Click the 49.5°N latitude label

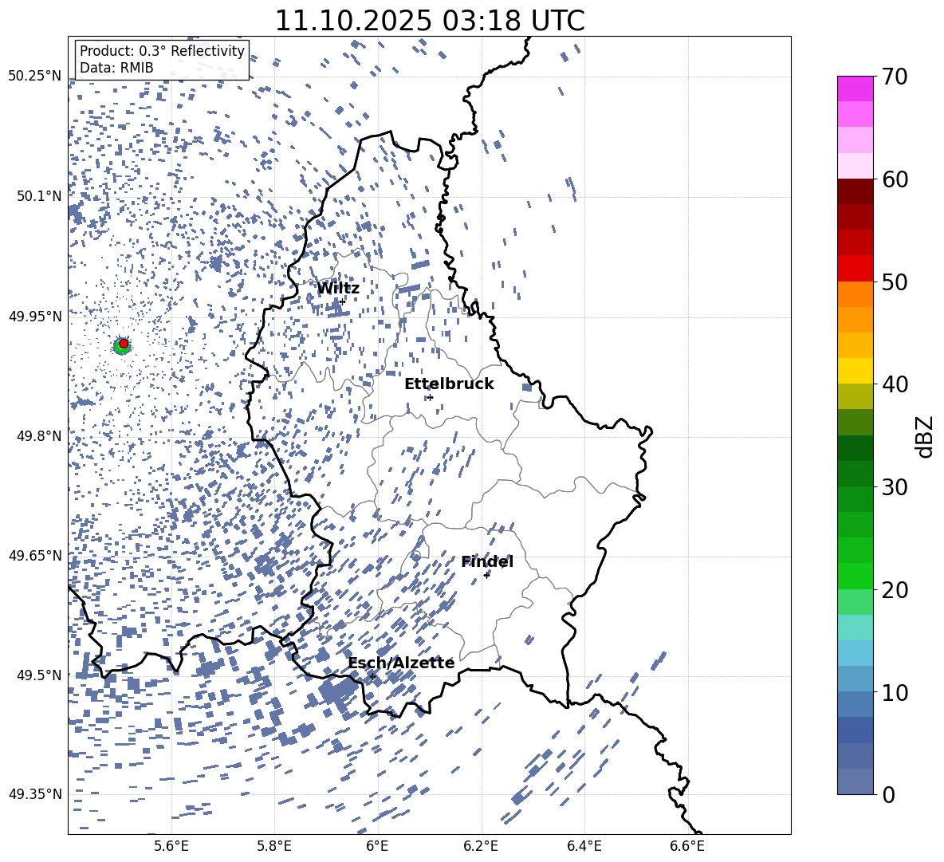[38, 675]
